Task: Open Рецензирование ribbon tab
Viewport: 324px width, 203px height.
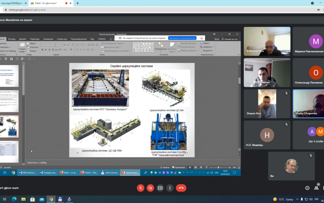Action: click(79, 39)
